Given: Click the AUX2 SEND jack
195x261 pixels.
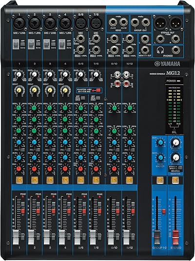Looking at the screenshot, I should pos(124,22).
